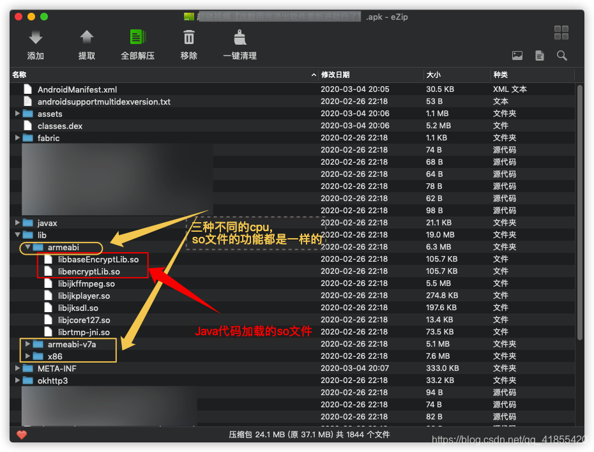The width and height of the screenshot is (594, 452).
Task: Select the x86 folder icon
Action: pyautogui.click(x=38, y=356)
